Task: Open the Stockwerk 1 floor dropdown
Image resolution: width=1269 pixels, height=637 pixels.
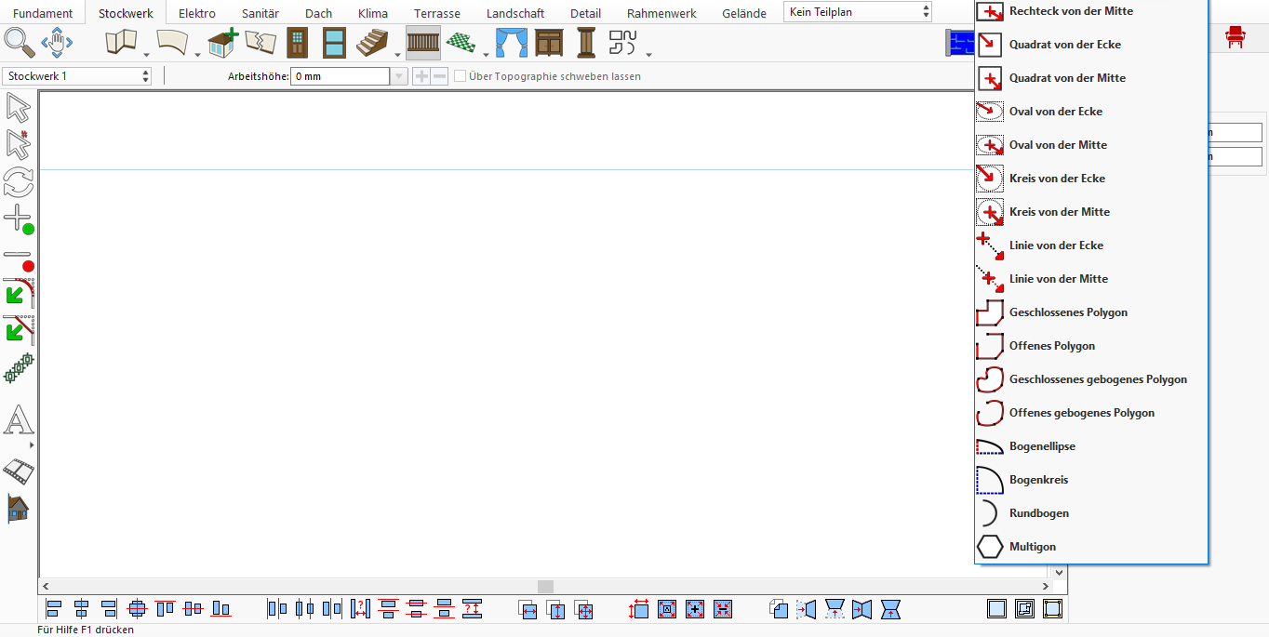Action: 77,76
